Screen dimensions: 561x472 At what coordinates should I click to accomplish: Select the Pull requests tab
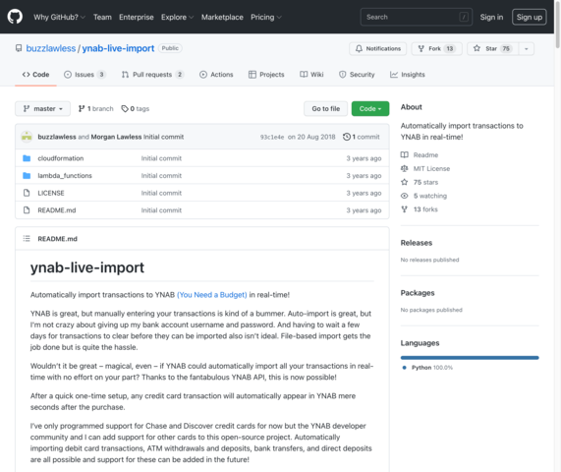pos(152,75)
